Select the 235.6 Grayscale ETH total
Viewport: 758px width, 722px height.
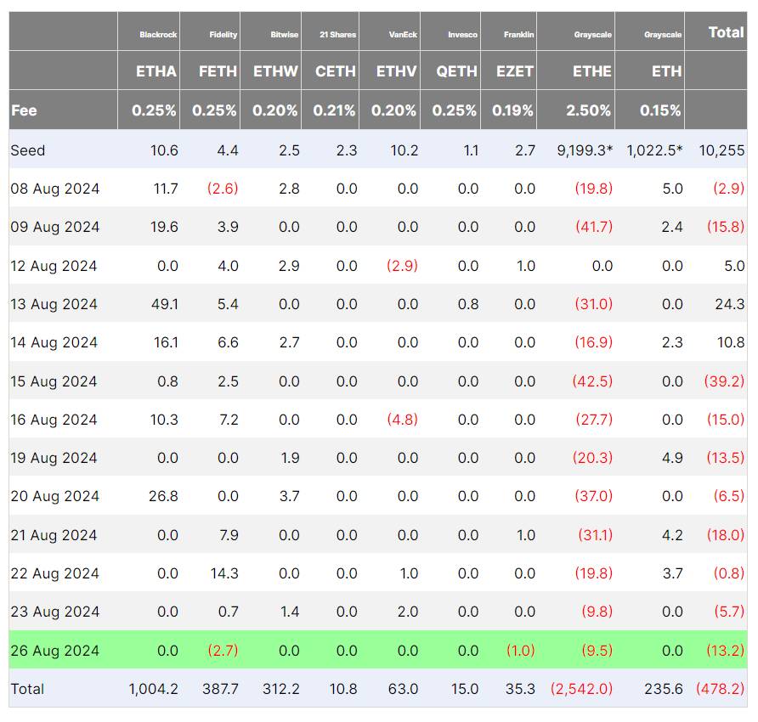(664, 689)
